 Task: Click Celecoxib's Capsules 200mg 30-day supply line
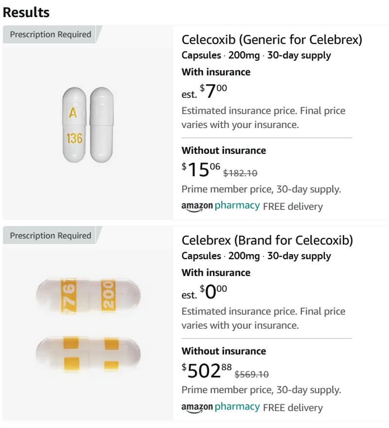256,56
